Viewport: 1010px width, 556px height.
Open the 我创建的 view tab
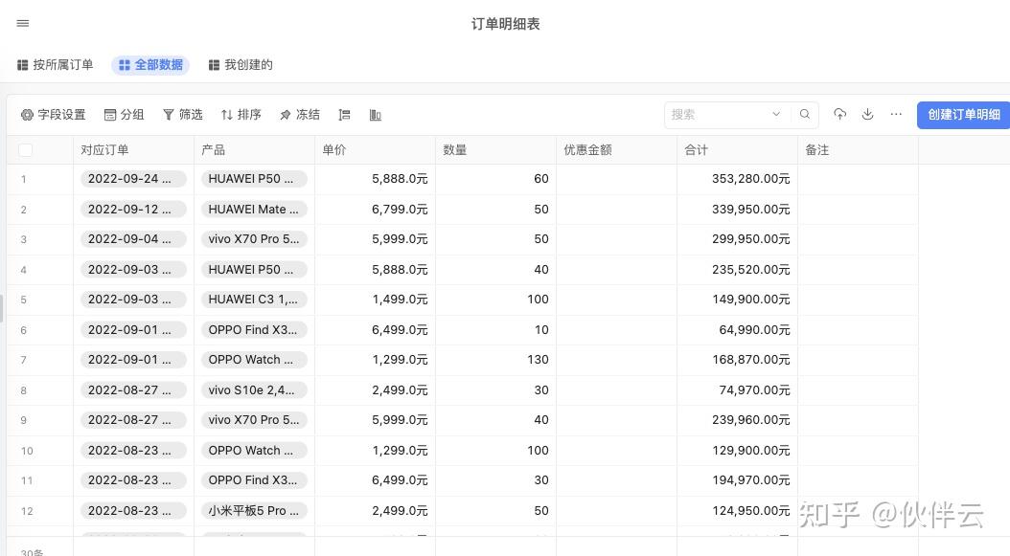(x=241, y=65)
